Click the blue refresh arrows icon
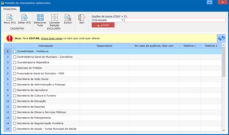 click(x=221, y=38)
